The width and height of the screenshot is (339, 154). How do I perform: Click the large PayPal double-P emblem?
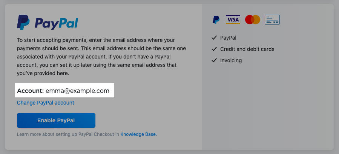[23, 22]
